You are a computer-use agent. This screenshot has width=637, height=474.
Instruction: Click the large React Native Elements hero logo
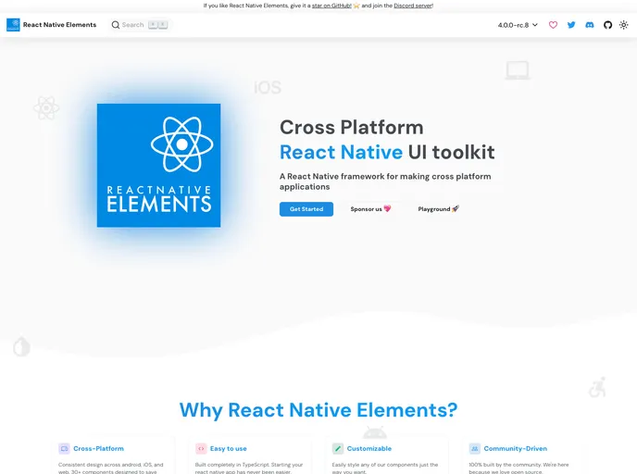[159, 166]
